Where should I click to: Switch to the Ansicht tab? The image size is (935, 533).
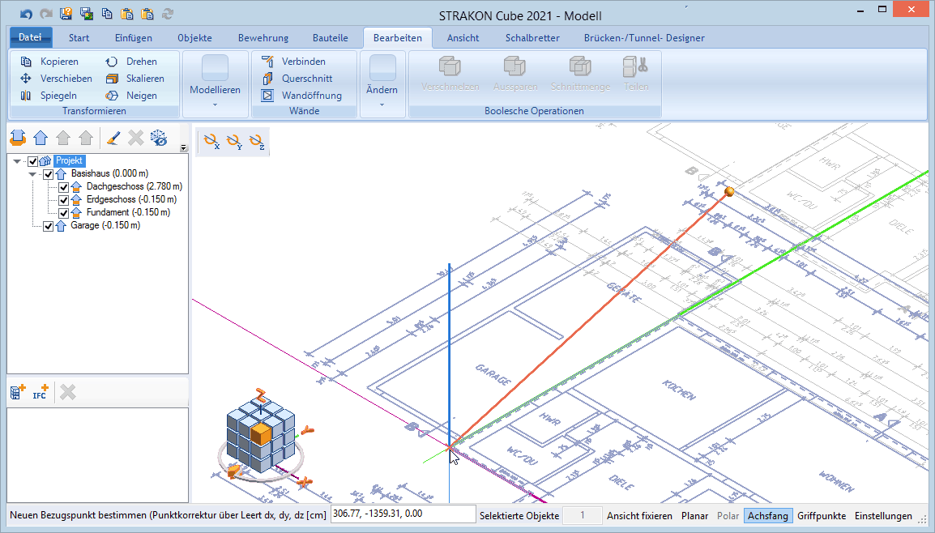point(463,37)
